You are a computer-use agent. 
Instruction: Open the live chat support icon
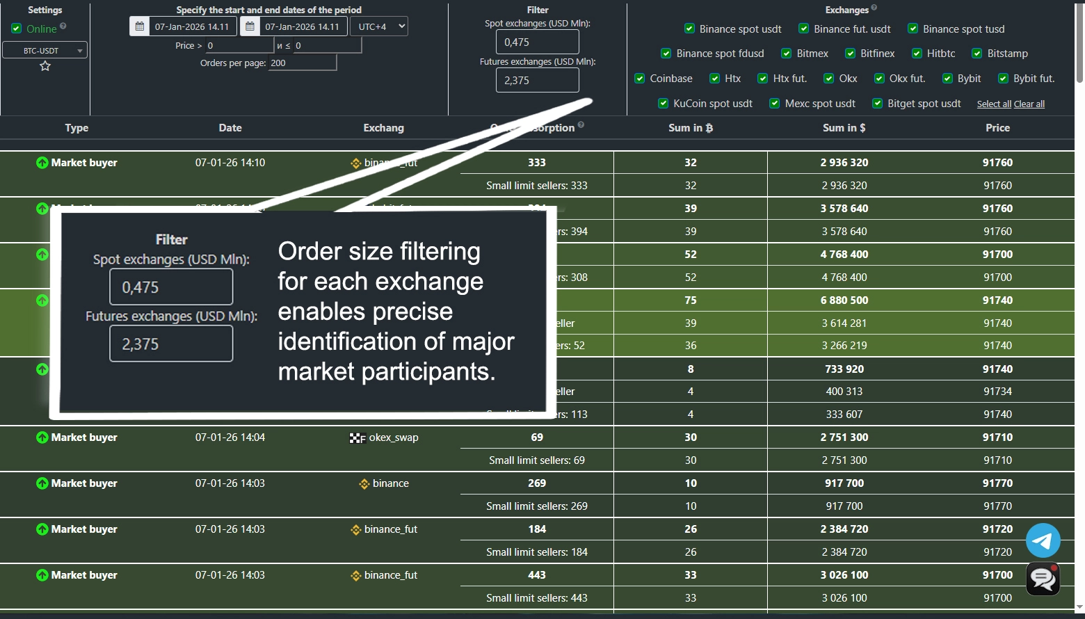pyautogui.click(x=1043, y=579)
